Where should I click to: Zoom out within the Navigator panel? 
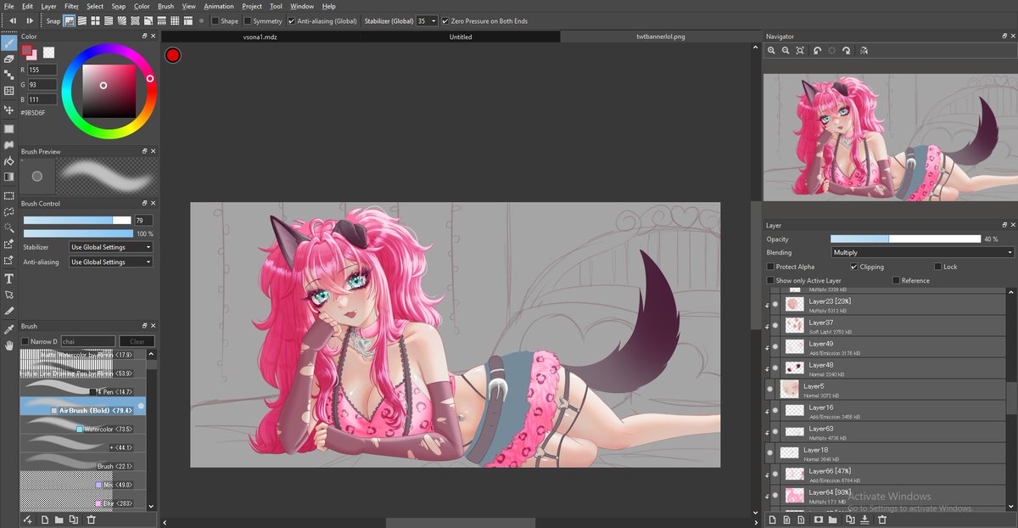(786, 51)
